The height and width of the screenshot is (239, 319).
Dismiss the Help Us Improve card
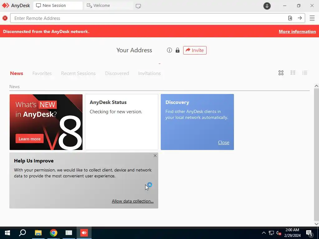point(155,156)
